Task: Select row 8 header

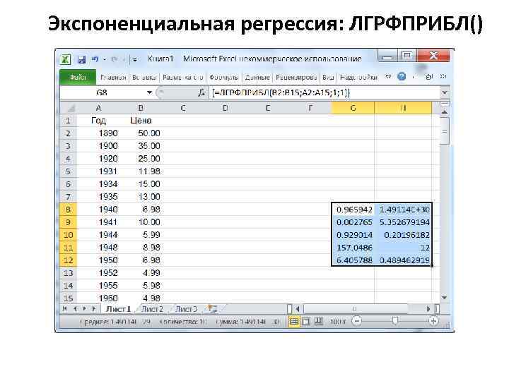Action: coord(68,210)
